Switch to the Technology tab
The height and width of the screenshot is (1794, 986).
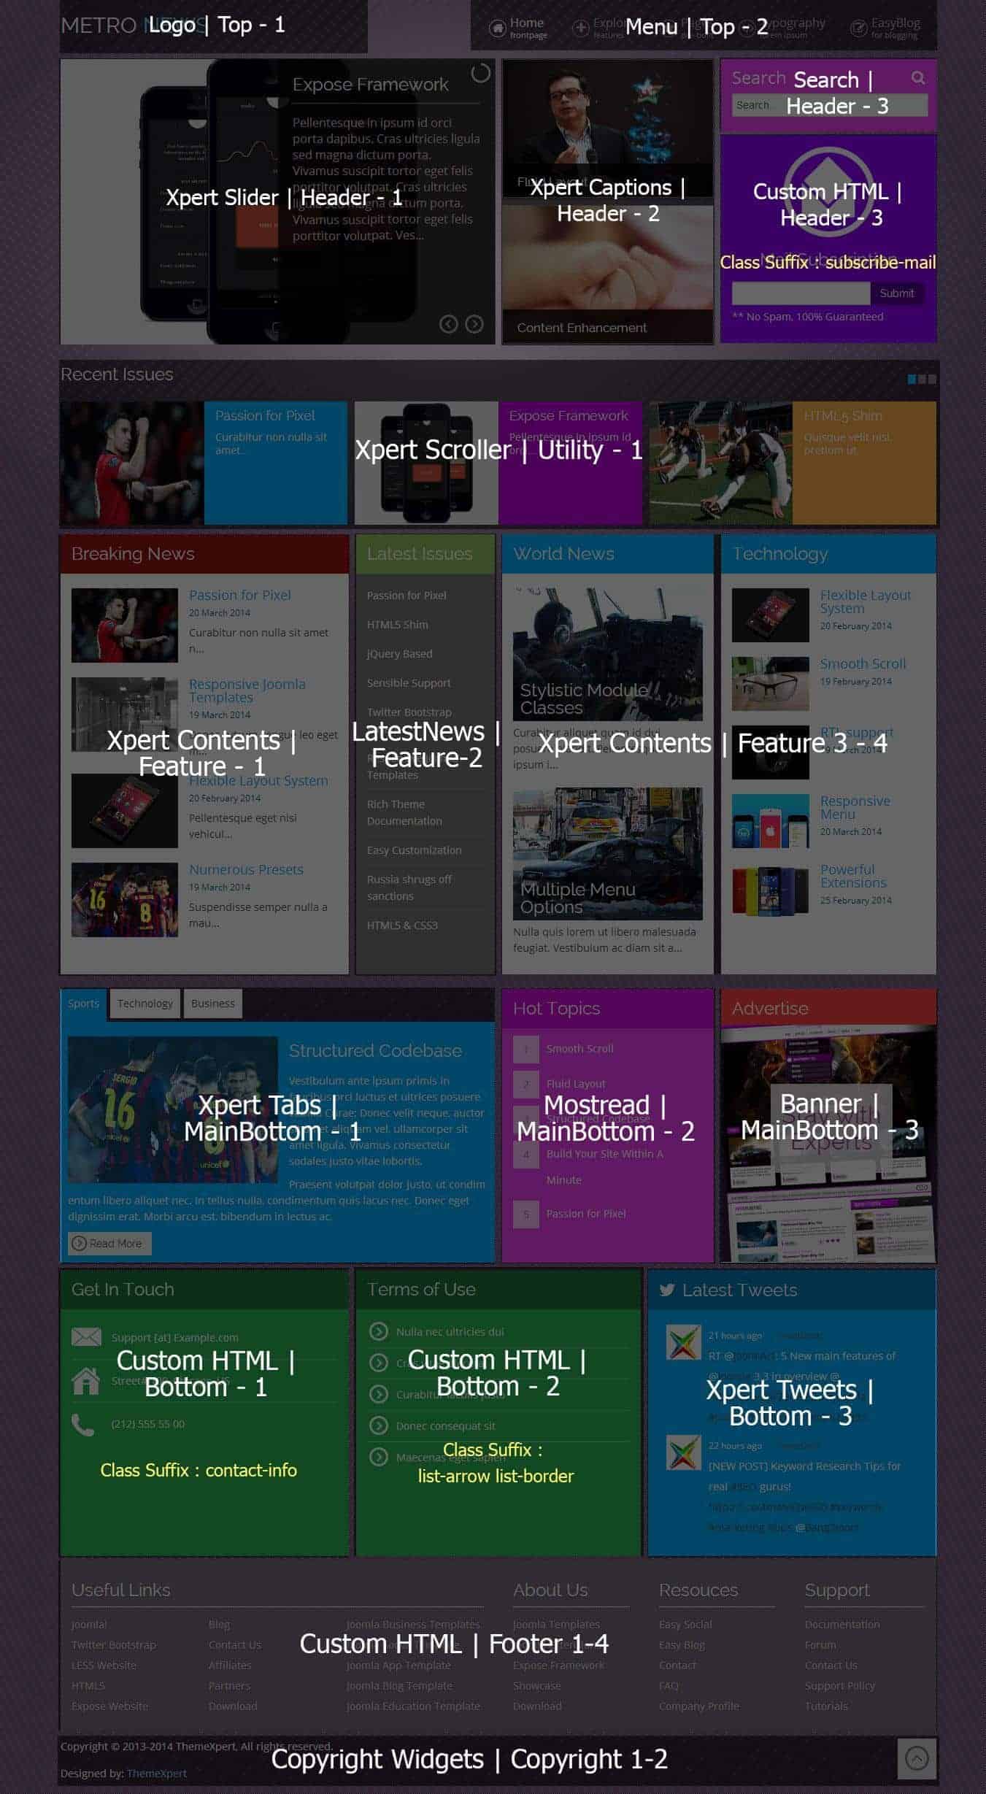(145, 1004)
